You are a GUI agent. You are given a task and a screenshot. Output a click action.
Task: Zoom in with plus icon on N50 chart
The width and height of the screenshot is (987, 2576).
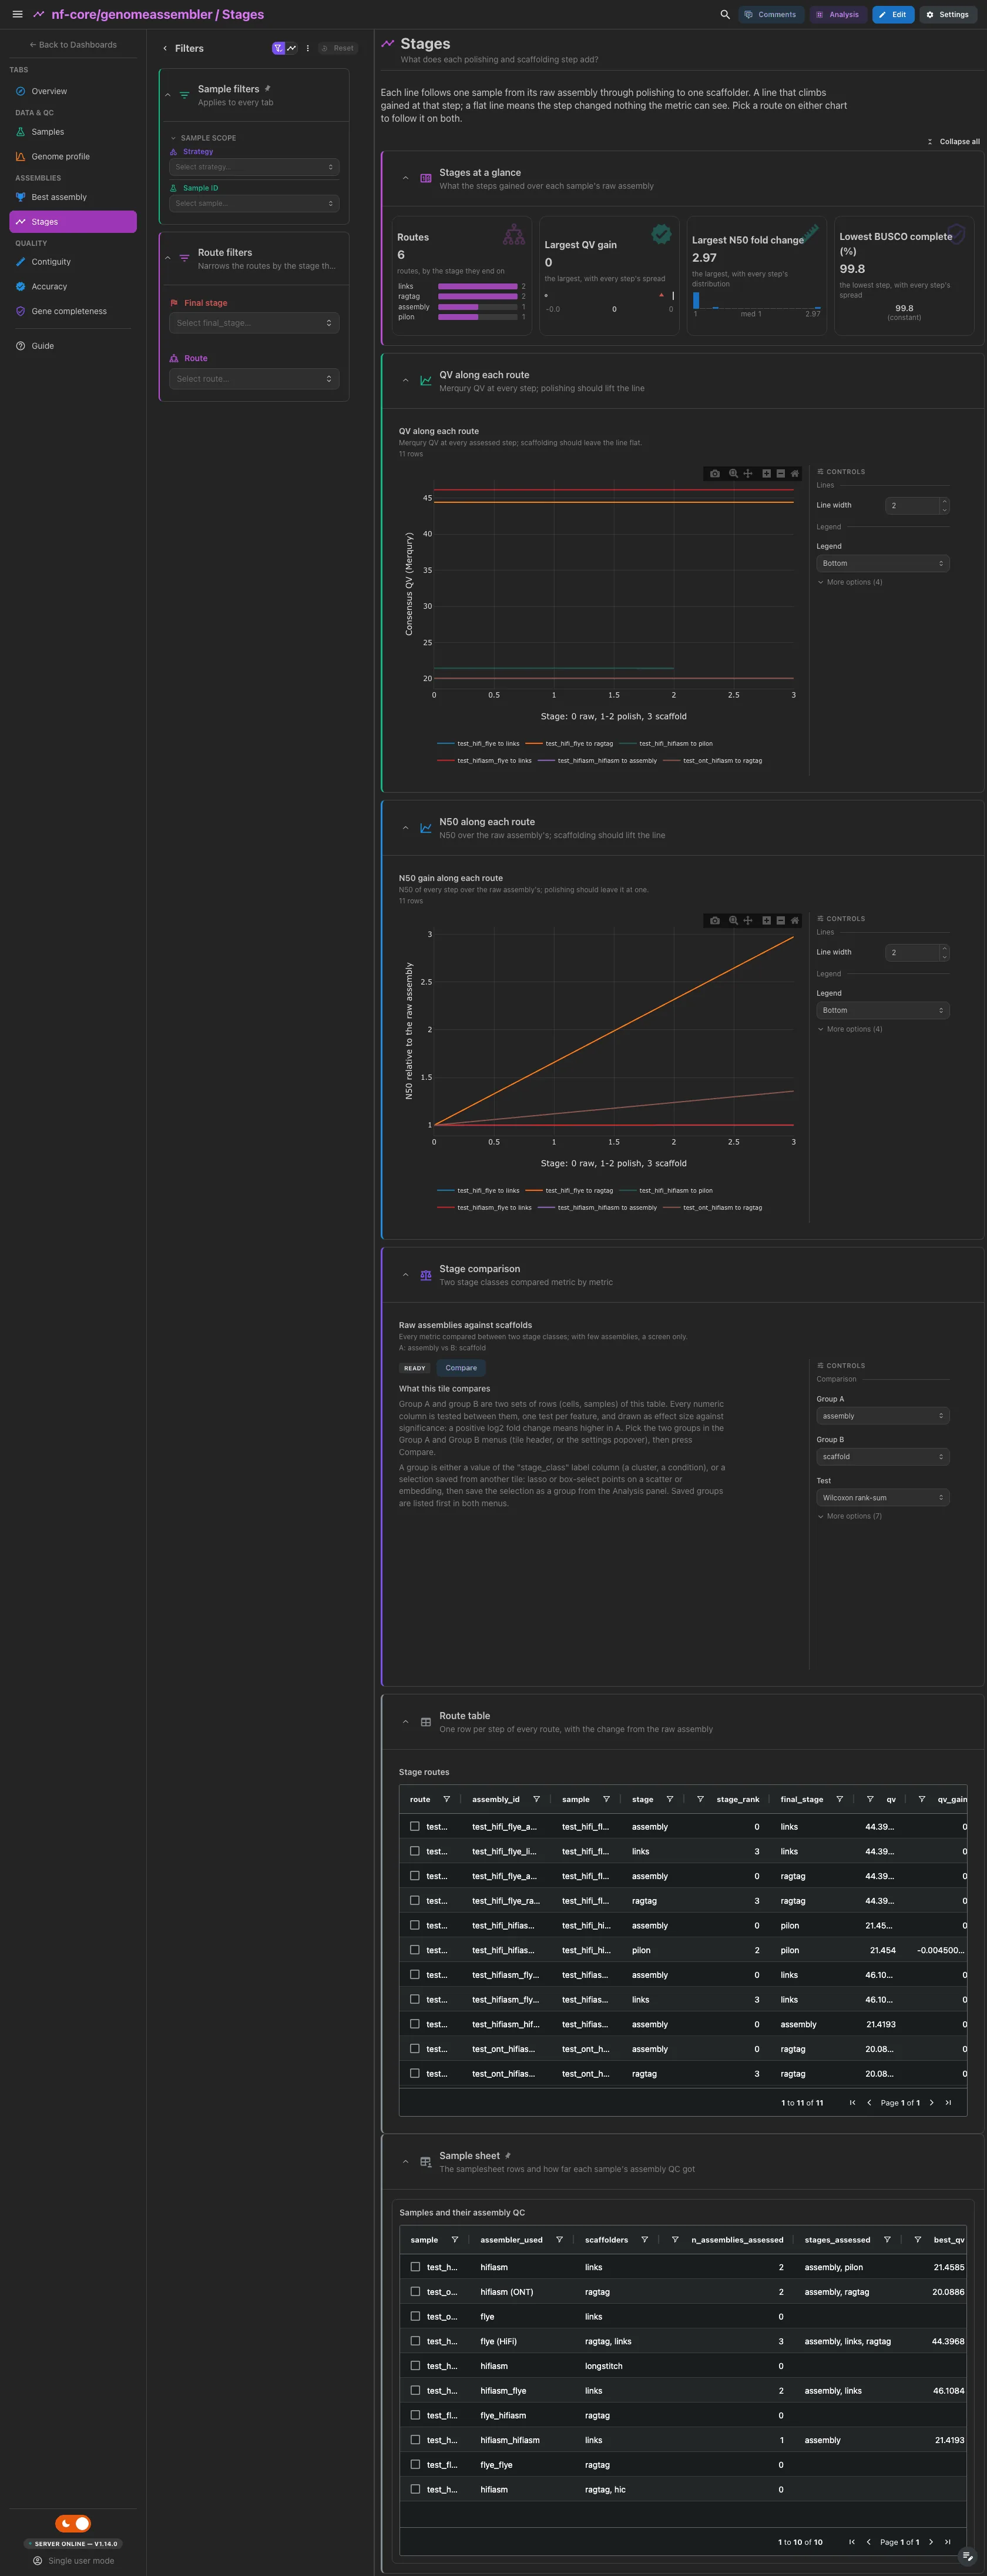(766, 920)
